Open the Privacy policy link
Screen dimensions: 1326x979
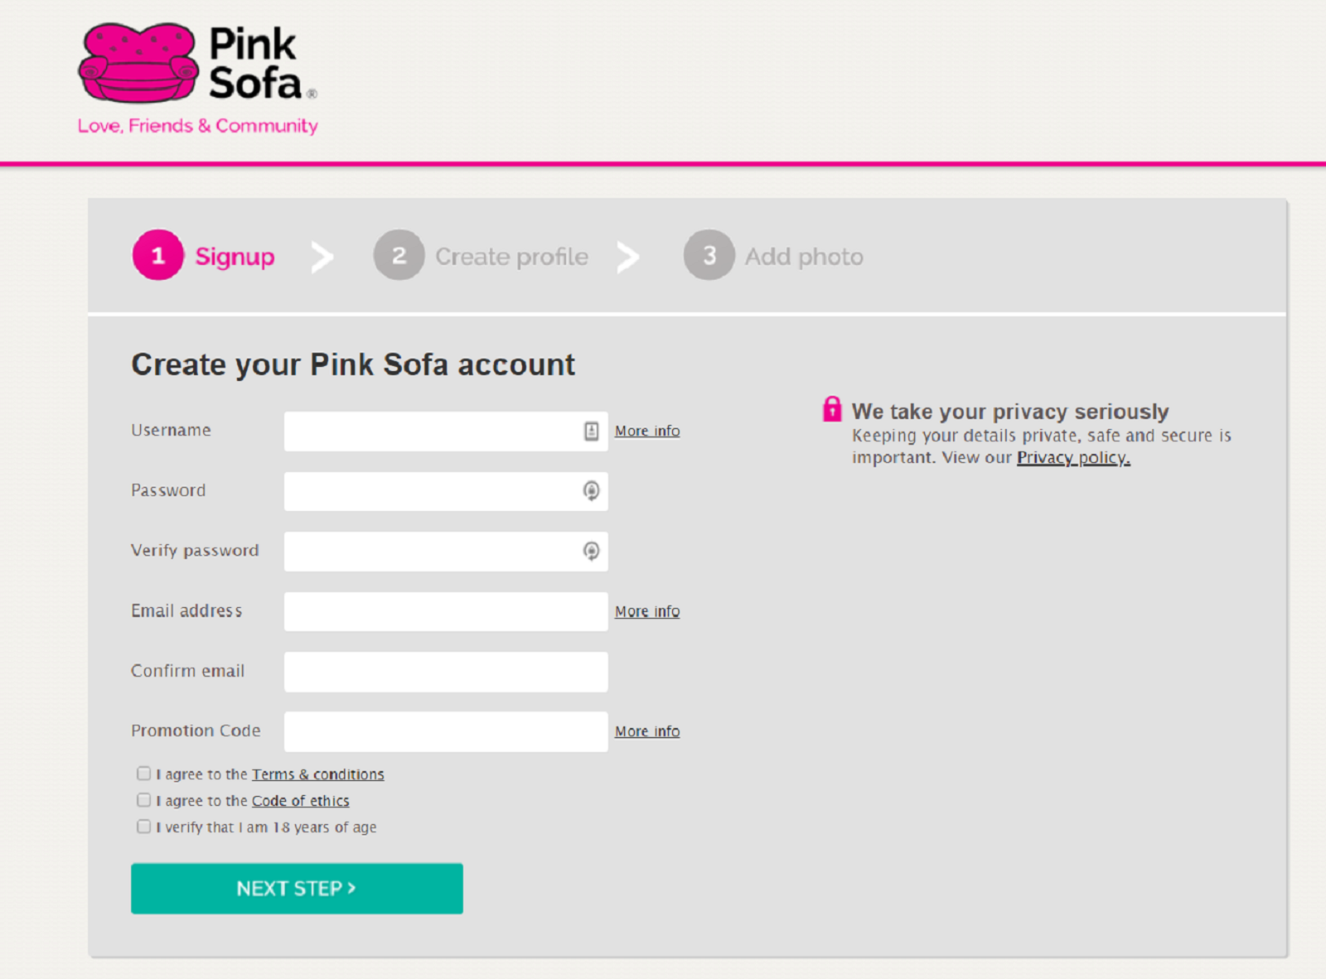[1072, 458]
